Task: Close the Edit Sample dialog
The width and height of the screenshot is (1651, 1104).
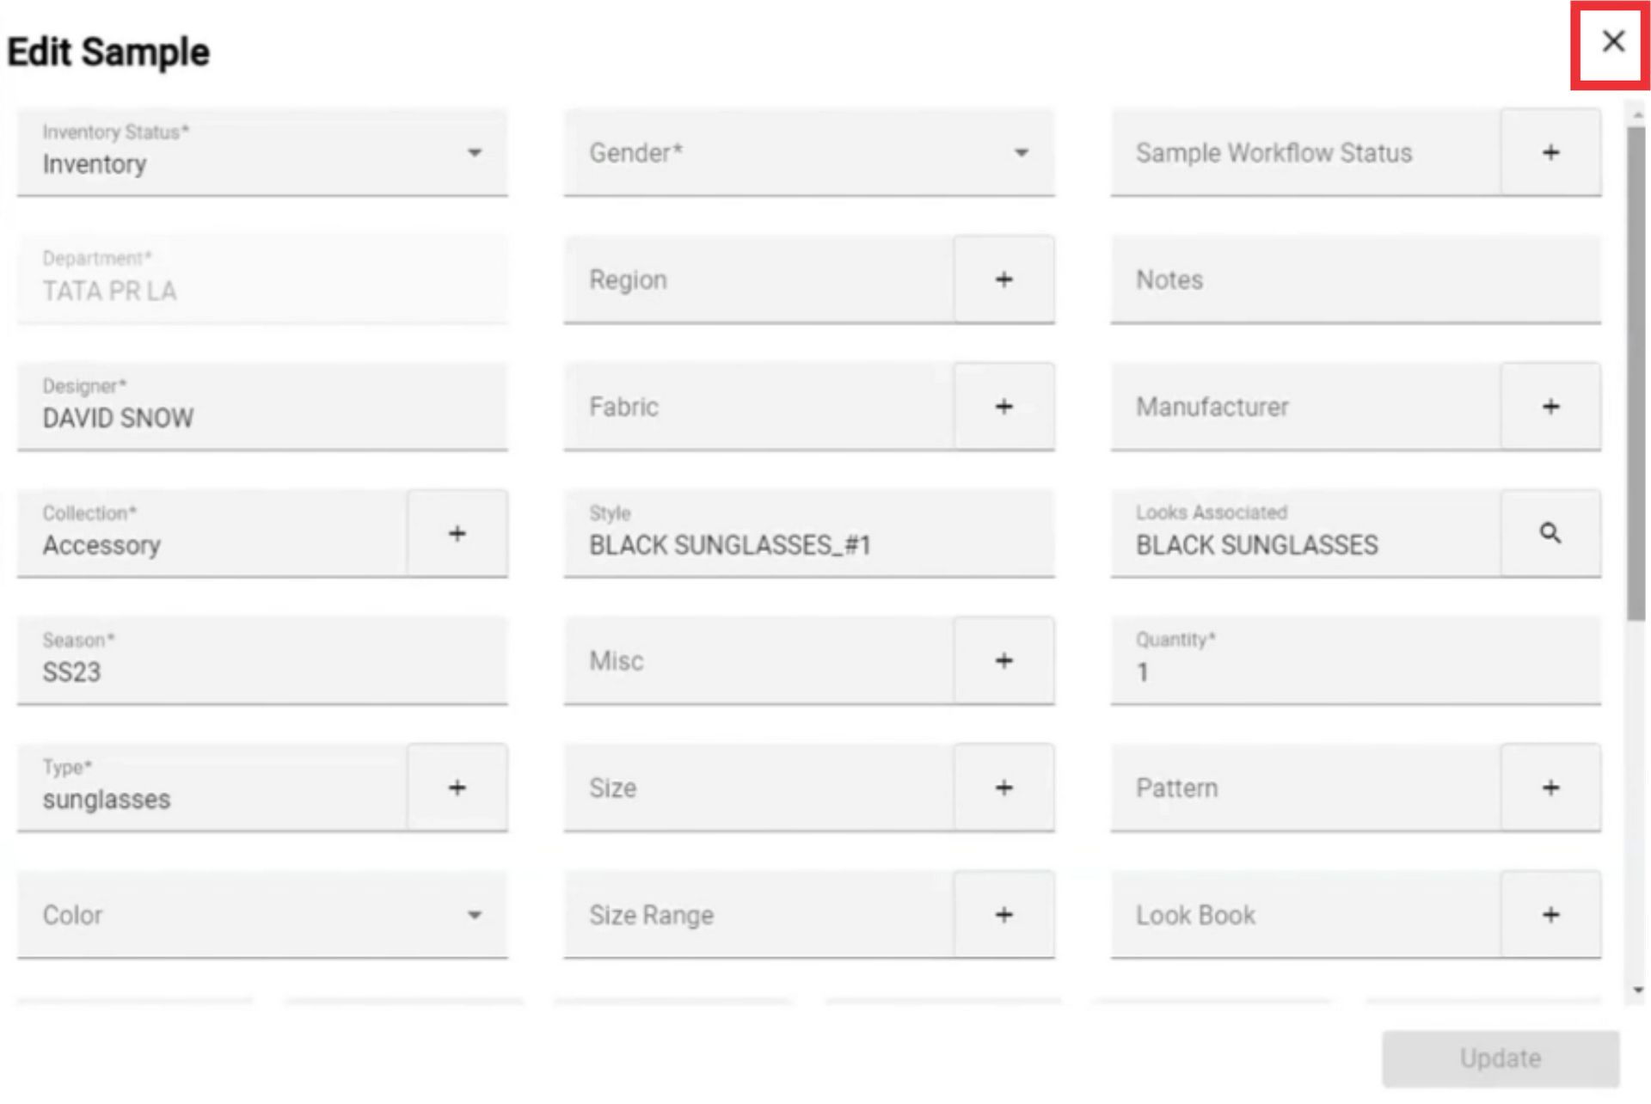Action: pos(1613,41)
